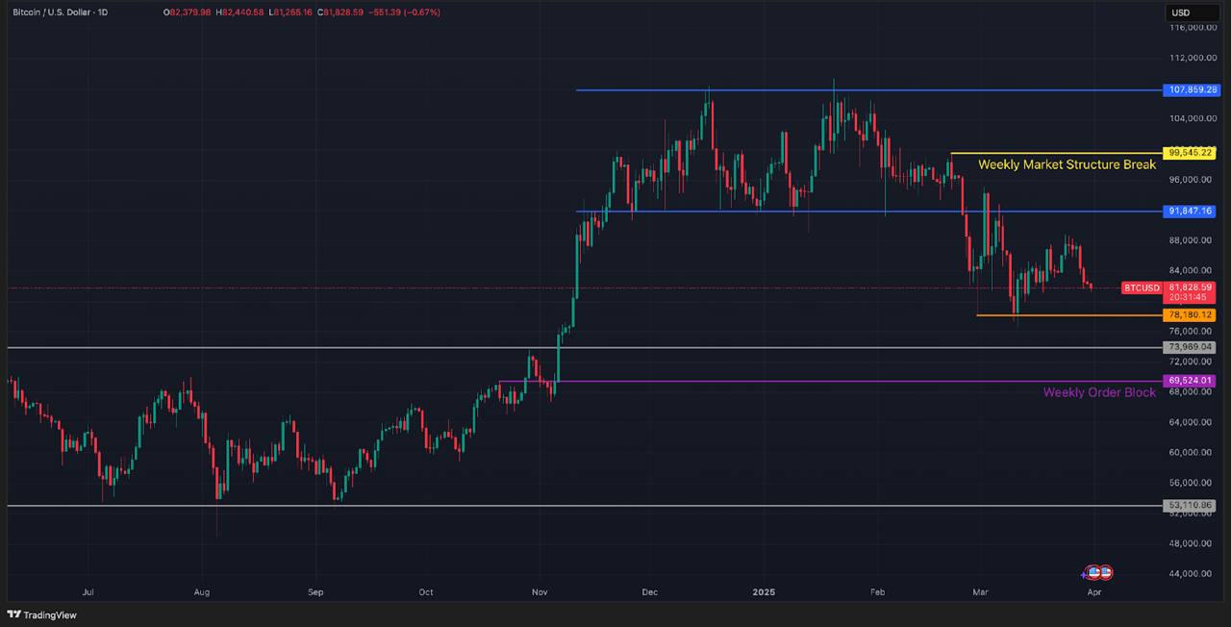Select the Weekly Market Structure Break text
Screen dimensions: 1231x627
tap(1067, 164)
